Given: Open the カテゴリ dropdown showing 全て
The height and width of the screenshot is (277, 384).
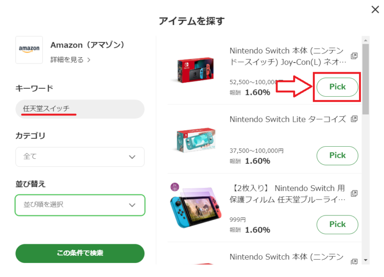Looking at the screenshot, I should [80, 157].
